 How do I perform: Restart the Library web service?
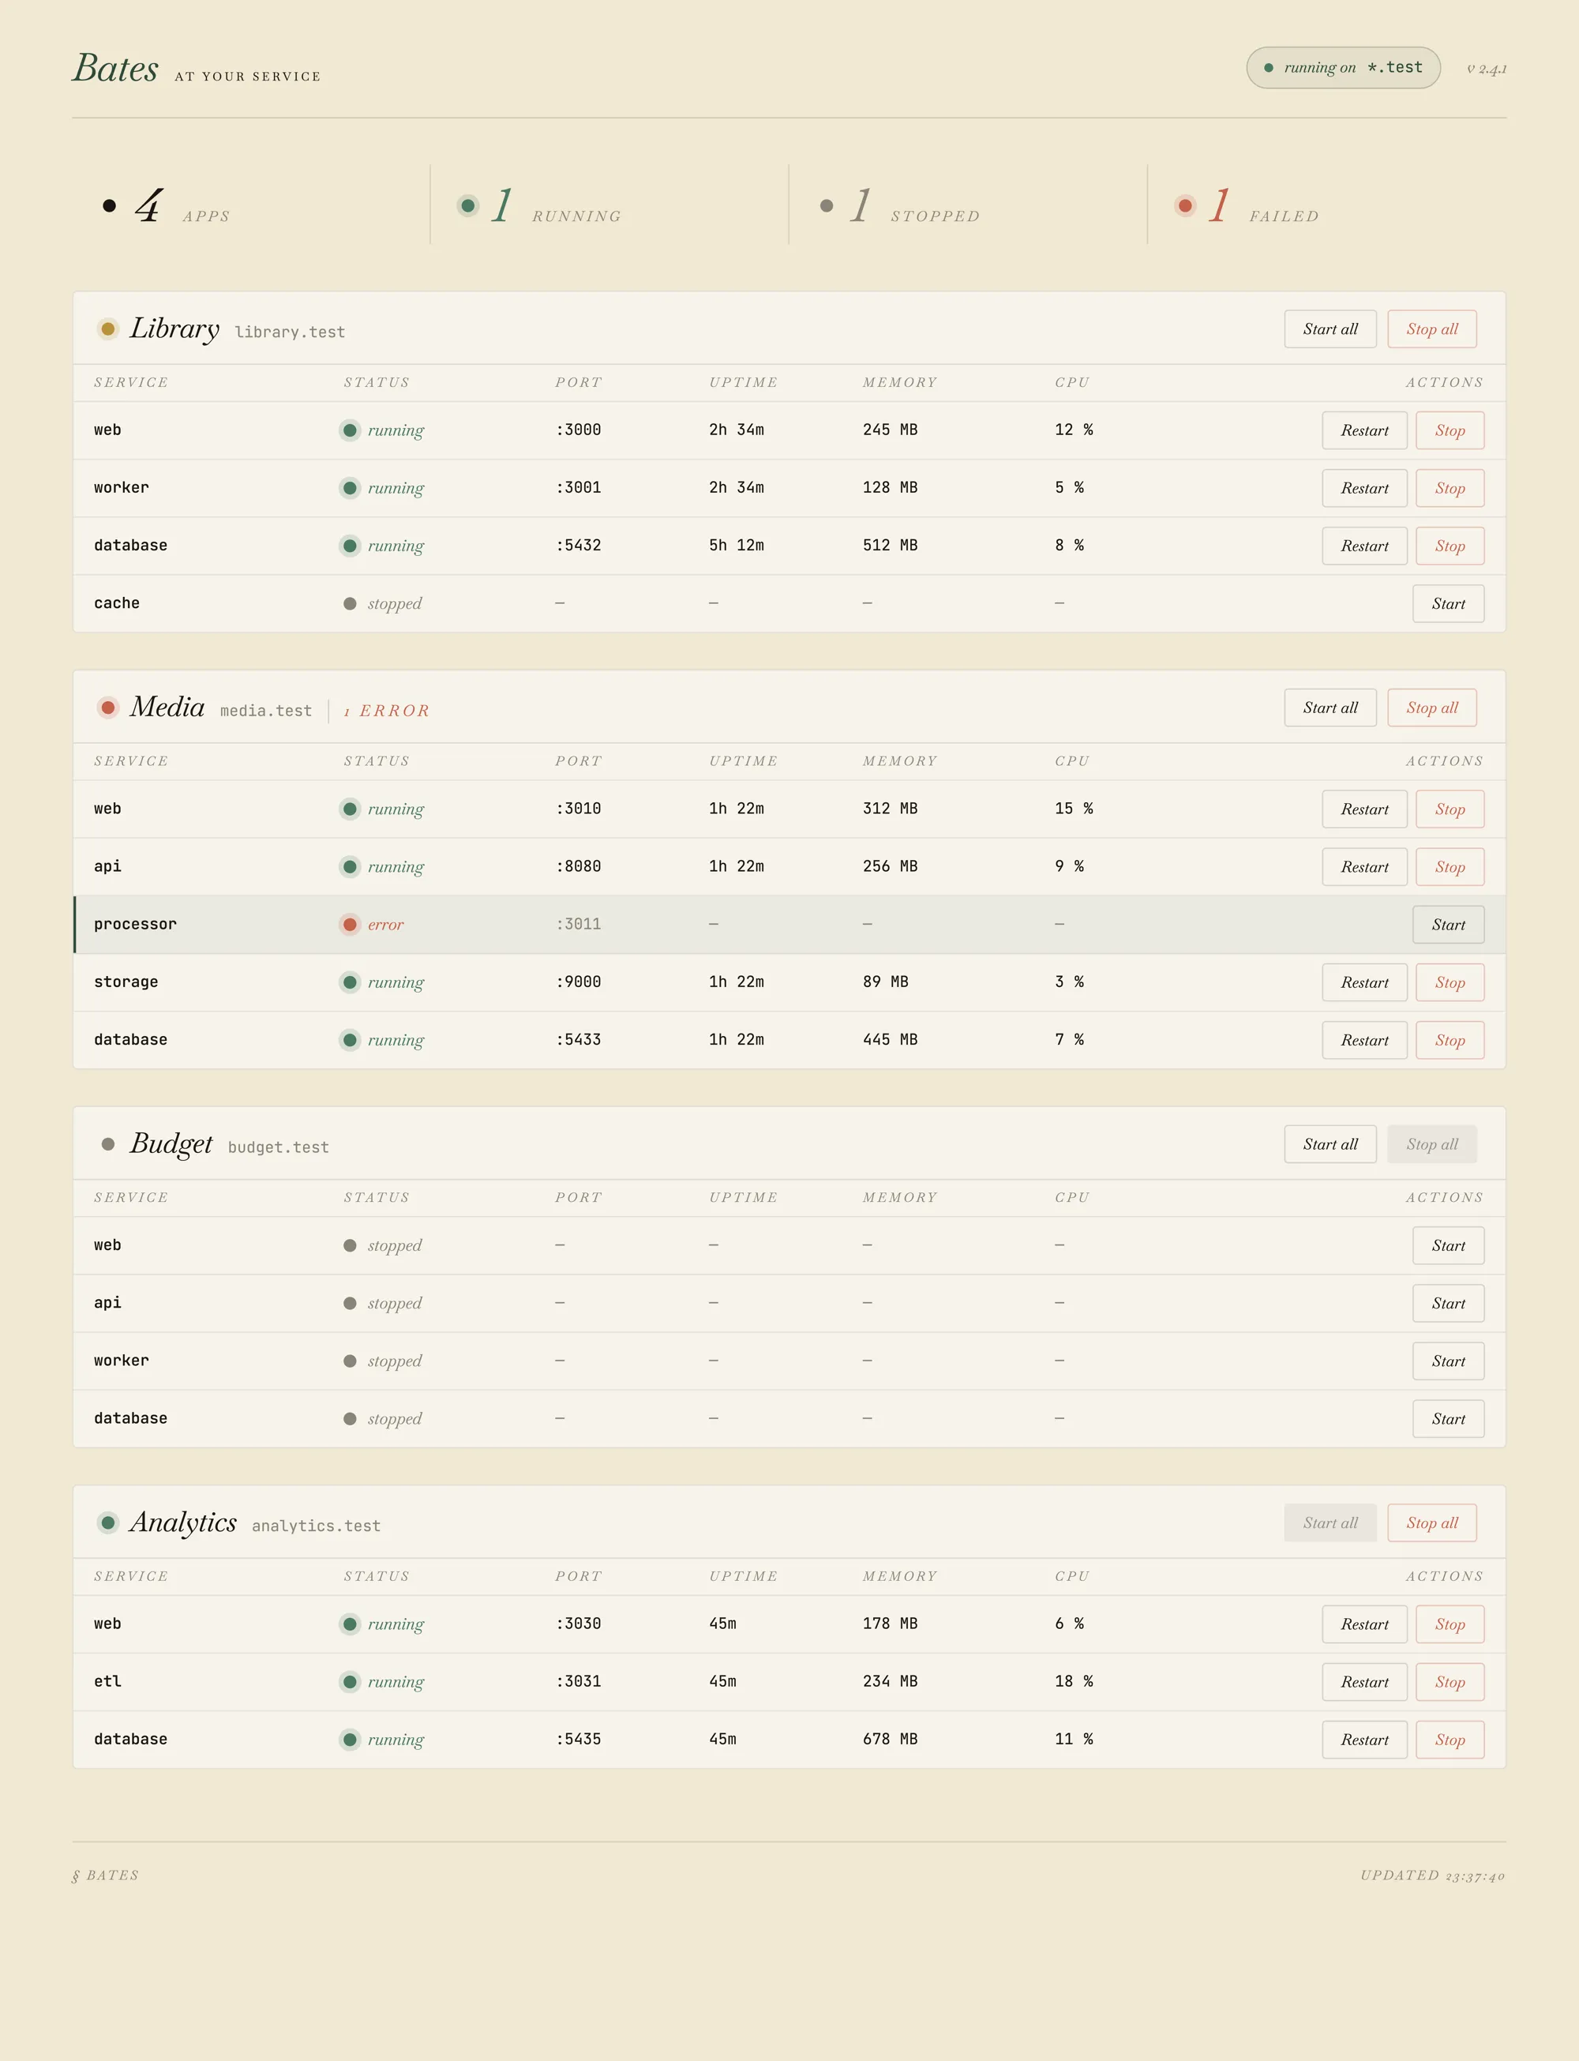[1363, 430]
